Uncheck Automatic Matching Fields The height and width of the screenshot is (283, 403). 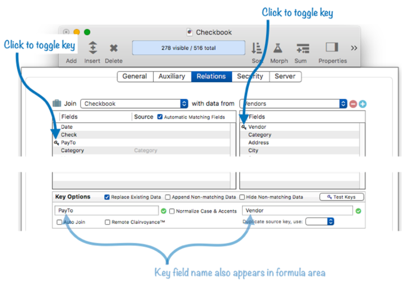(x=160, y=117)
